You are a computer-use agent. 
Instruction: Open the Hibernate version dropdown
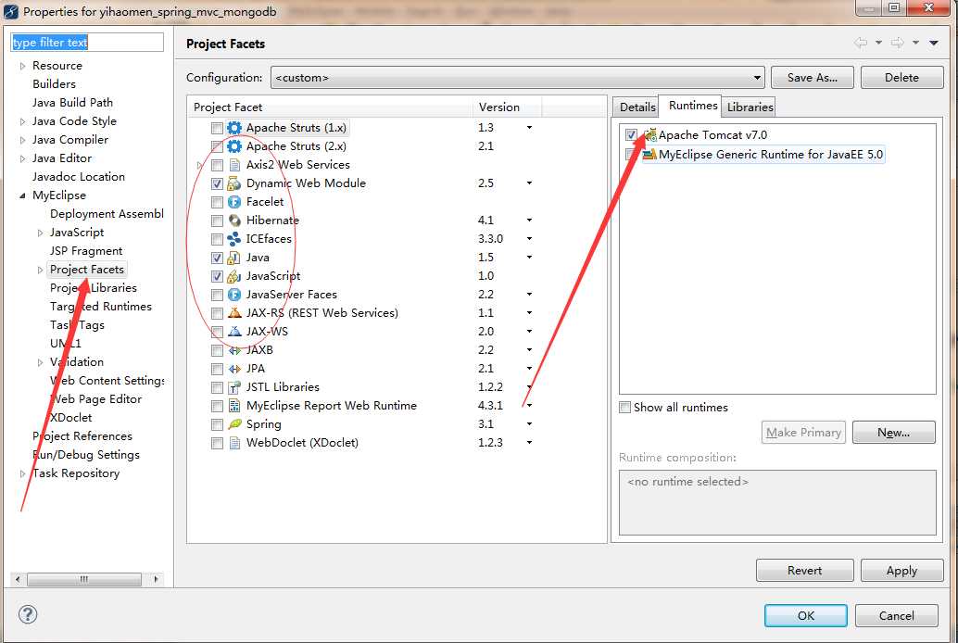tap(529, 220)
